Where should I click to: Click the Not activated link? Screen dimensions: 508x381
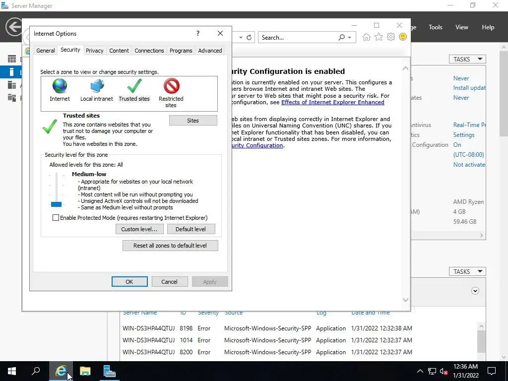469,165
